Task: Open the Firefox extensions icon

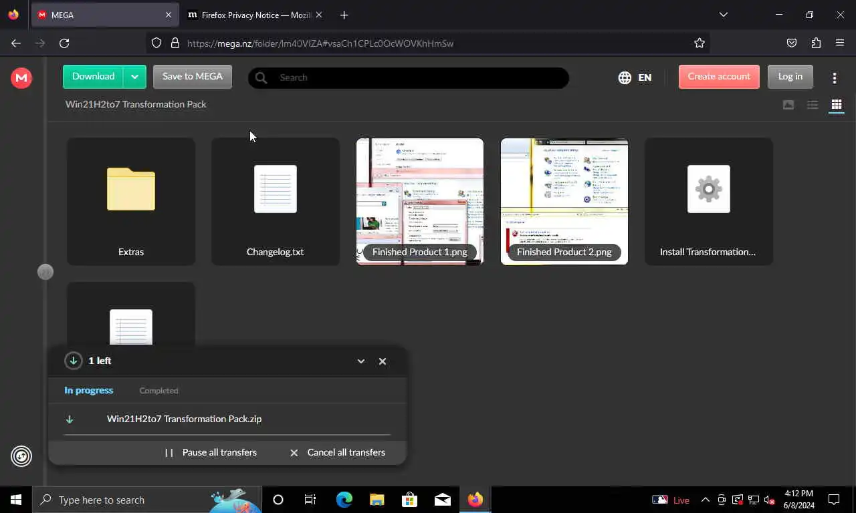Action: click(x=816, y=43)
